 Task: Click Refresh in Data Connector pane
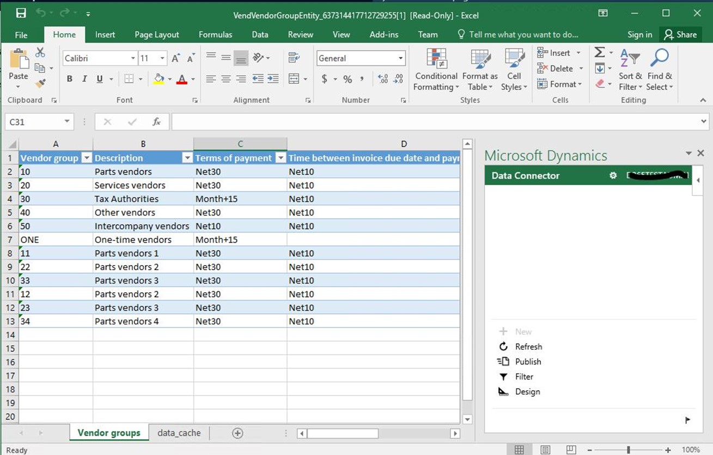[x=520, y=347]
